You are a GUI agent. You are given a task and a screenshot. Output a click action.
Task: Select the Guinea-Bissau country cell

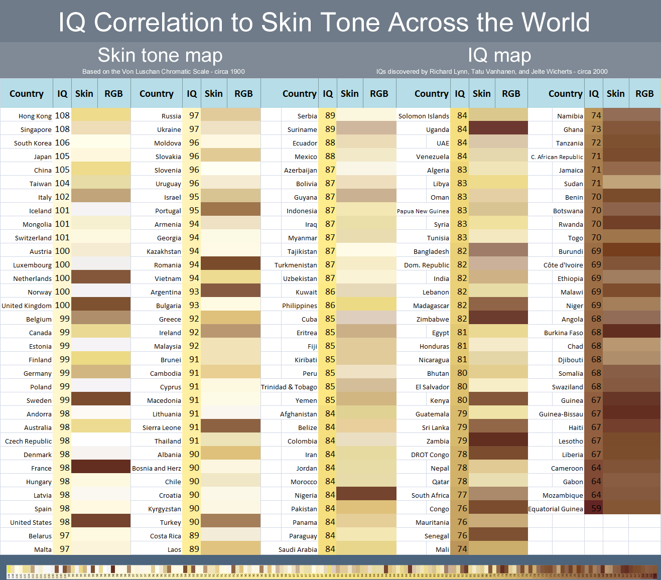coord(557,414)
